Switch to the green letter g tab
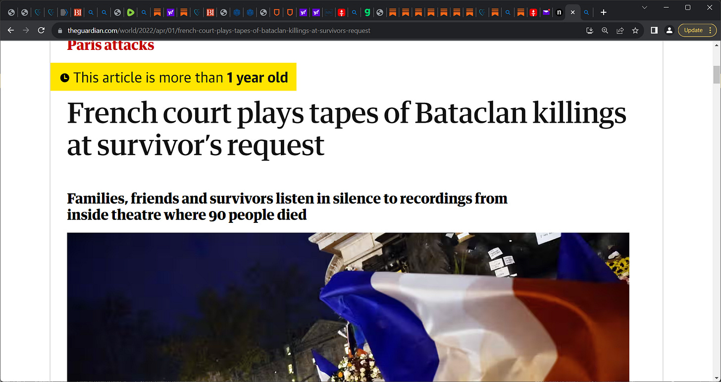The image size is (721, 382). point(367,12)
